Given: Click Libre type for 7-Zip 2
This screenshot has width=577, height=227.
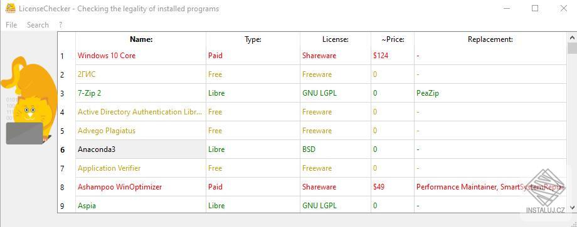Looking at the screenshot, I should tap(253, 93).
